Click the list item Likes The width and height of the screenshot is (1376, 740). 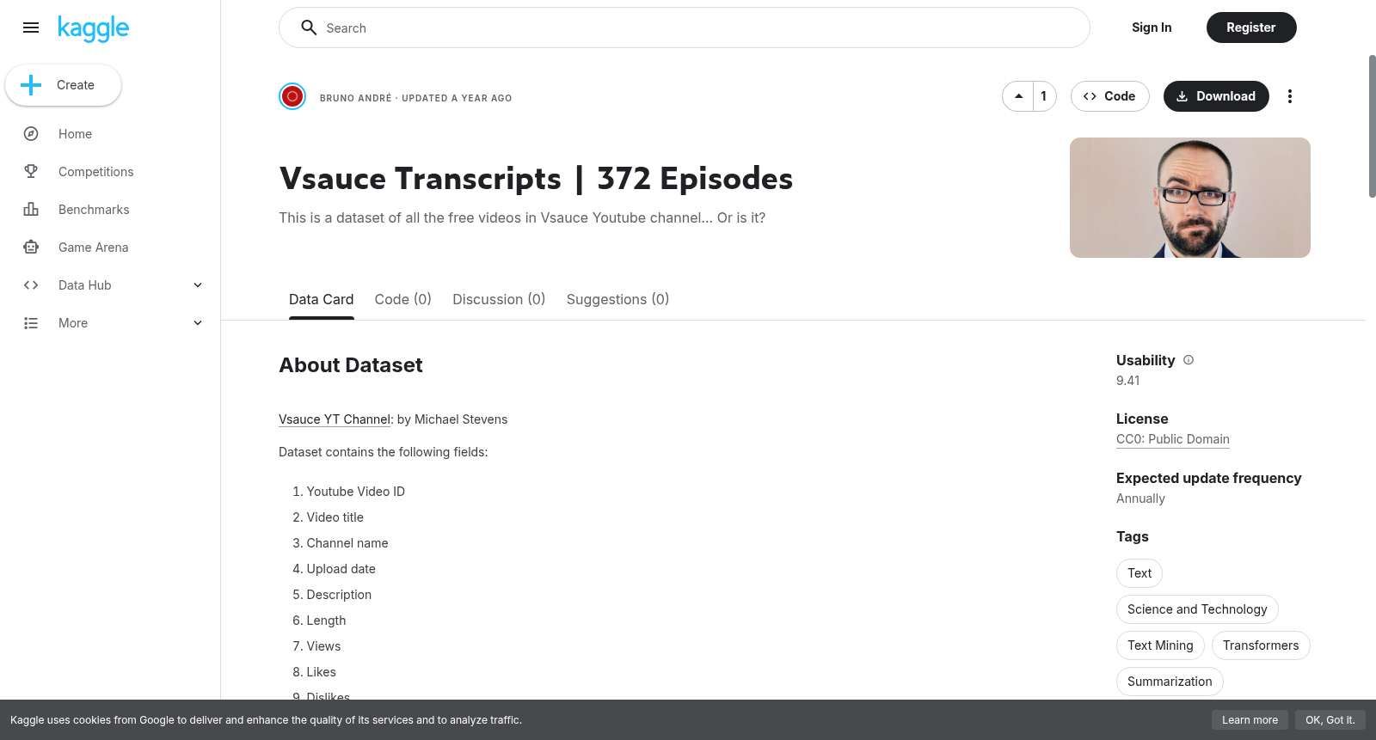click(321, 672)
